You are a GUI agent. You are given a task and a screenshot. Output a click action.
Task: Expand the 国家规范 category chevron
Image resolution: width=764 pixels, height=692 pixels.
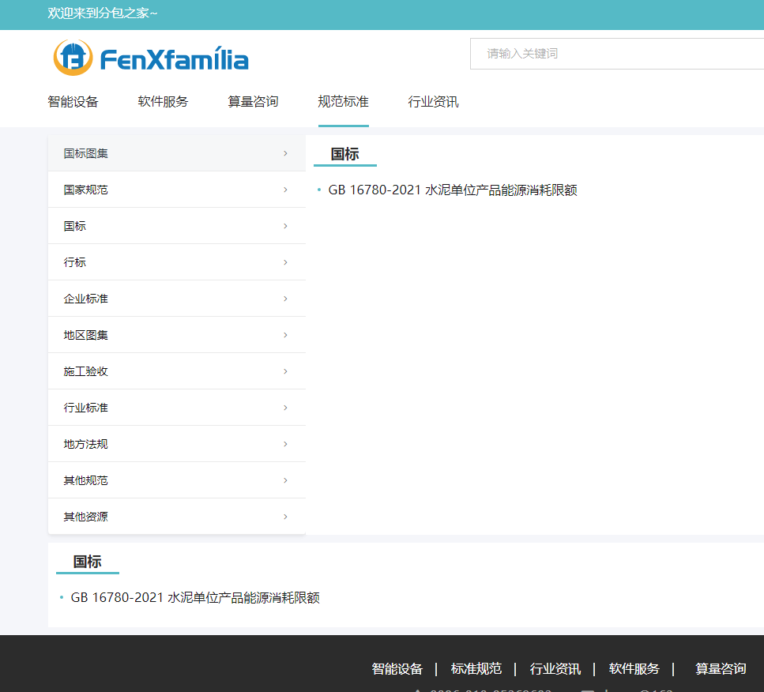pyautogui.click(x=285, y=190)
